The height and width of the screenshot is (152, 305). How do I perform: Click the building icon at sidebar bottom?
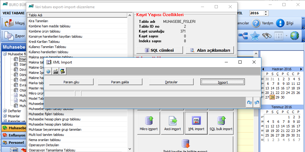coord(14,150)
